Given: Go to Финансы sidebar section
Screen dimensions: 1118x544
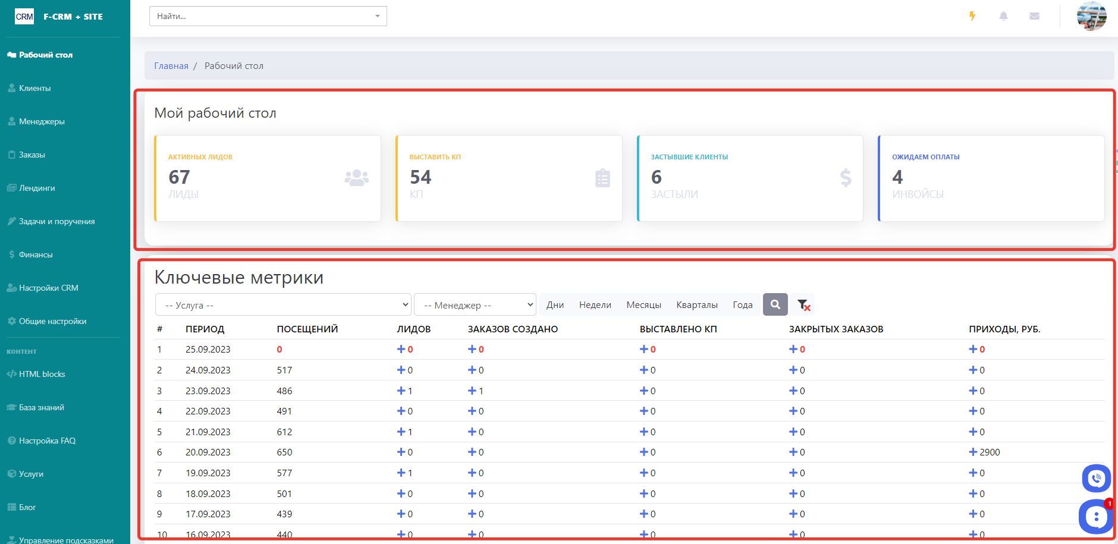Looking at the screenshot, I should pos(36,254).
